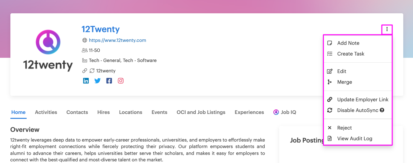Viewport: 413px width, 163px height.
Task: Select Add Note from menu
Action: (x=358, y=43)
